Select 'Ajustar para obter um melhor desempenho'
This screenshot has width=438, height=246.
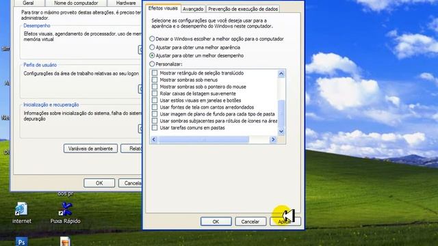[x=152, y=55]
